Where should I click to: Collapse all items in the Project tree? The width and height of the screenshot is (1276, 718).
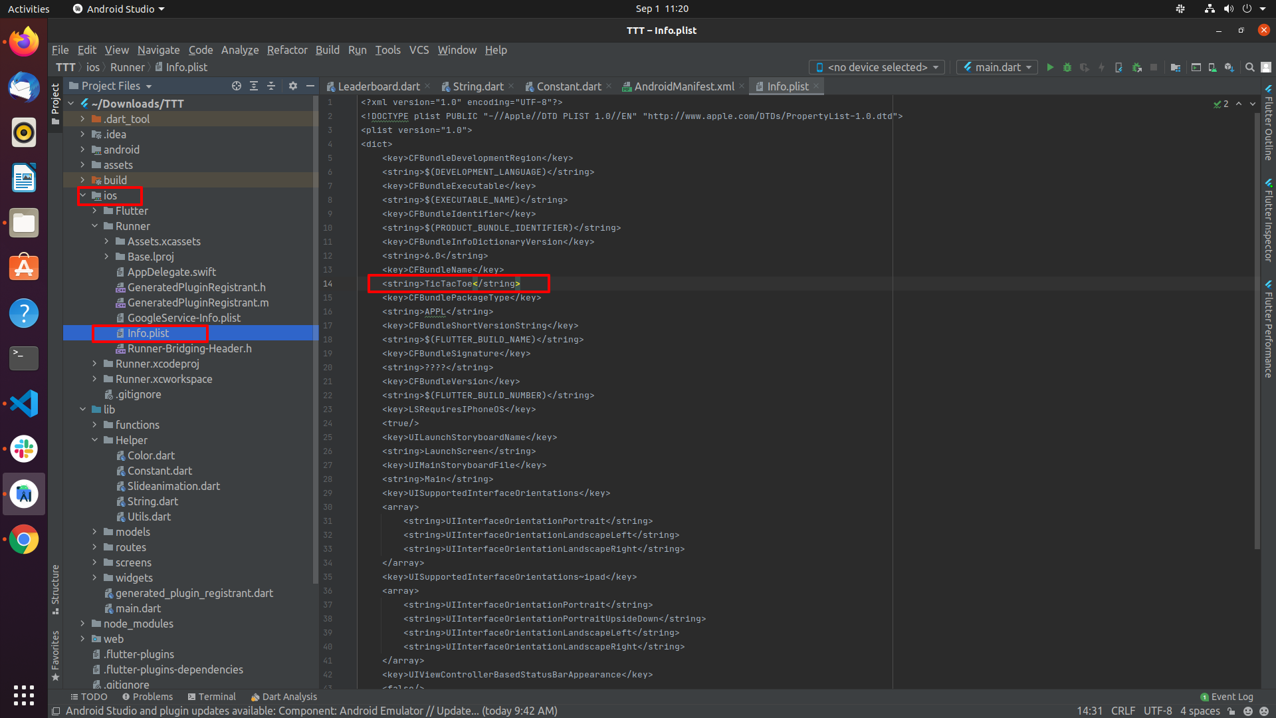click(271, 86)
